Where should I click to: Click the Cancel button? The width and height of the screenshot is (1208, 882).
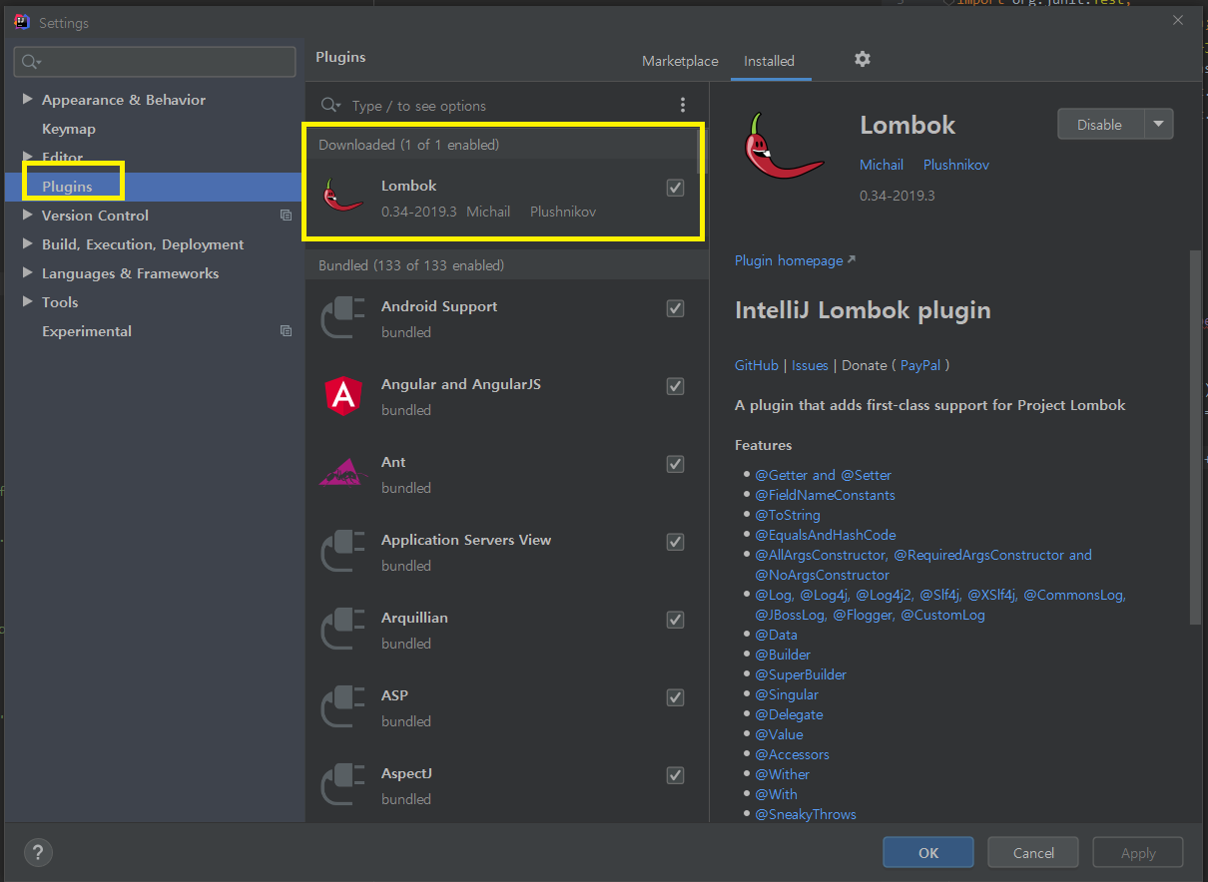point(1033,853)
